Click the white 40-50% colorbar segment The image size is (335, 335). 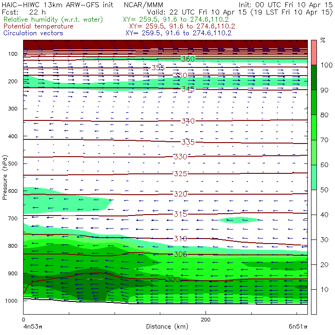pyautogui.click(x=314, y=202)
